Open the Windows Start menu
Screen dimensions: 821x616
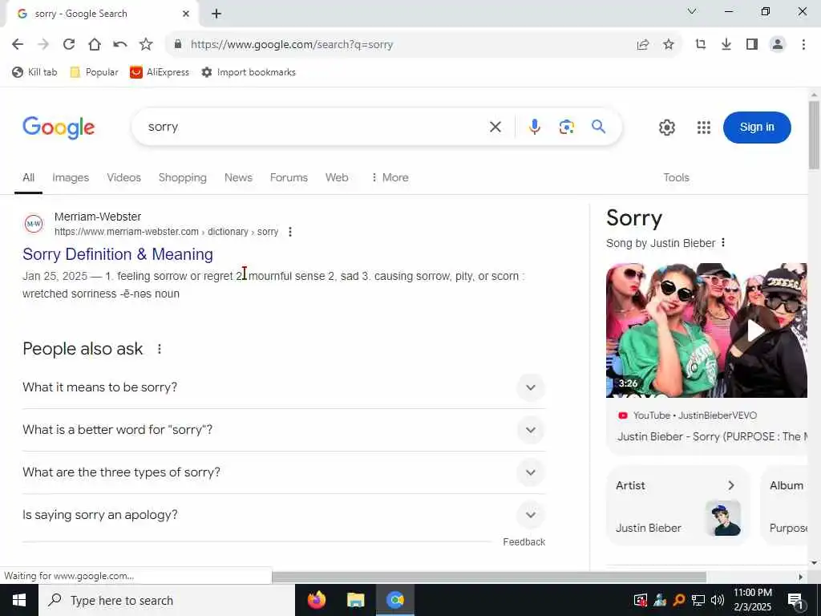click(19, 600)
